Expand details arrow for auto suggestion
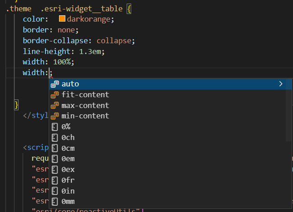Screen dimensions: 293x212 pos(281,84)
